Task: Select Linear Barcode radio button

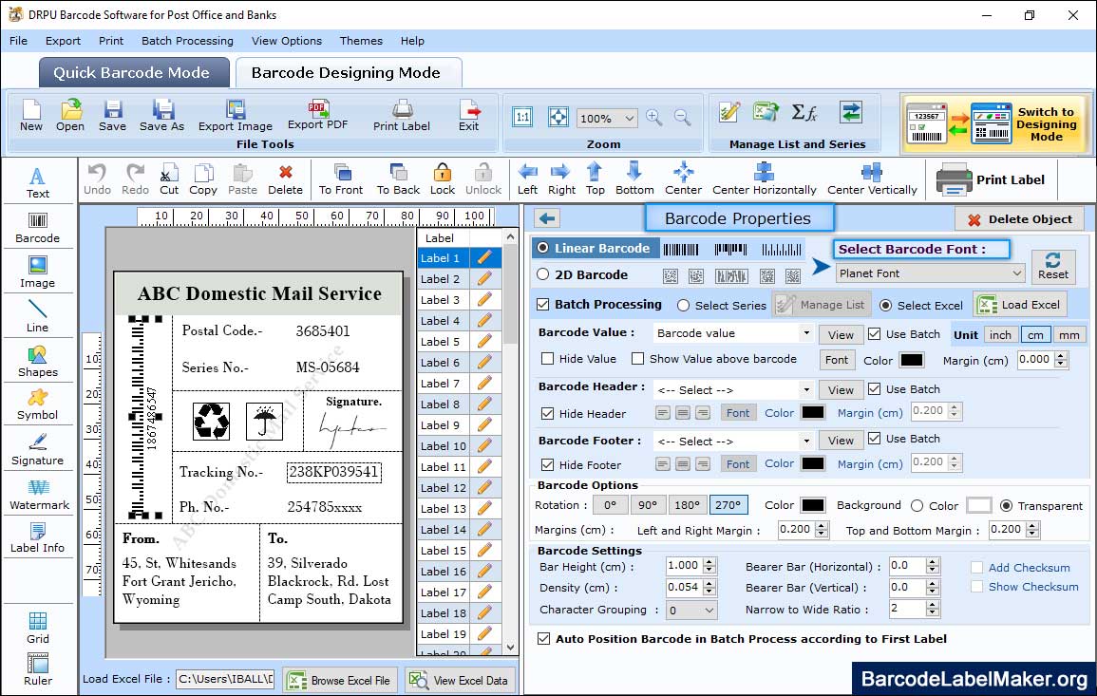Action: coord(543,249)
